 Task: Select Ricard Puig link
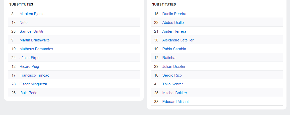(29, 67)
